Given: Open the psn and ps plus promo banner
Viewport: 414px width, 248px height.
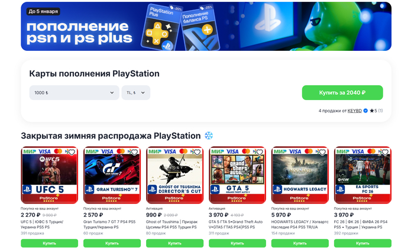Looking at the screenshot, I should 206,26.
